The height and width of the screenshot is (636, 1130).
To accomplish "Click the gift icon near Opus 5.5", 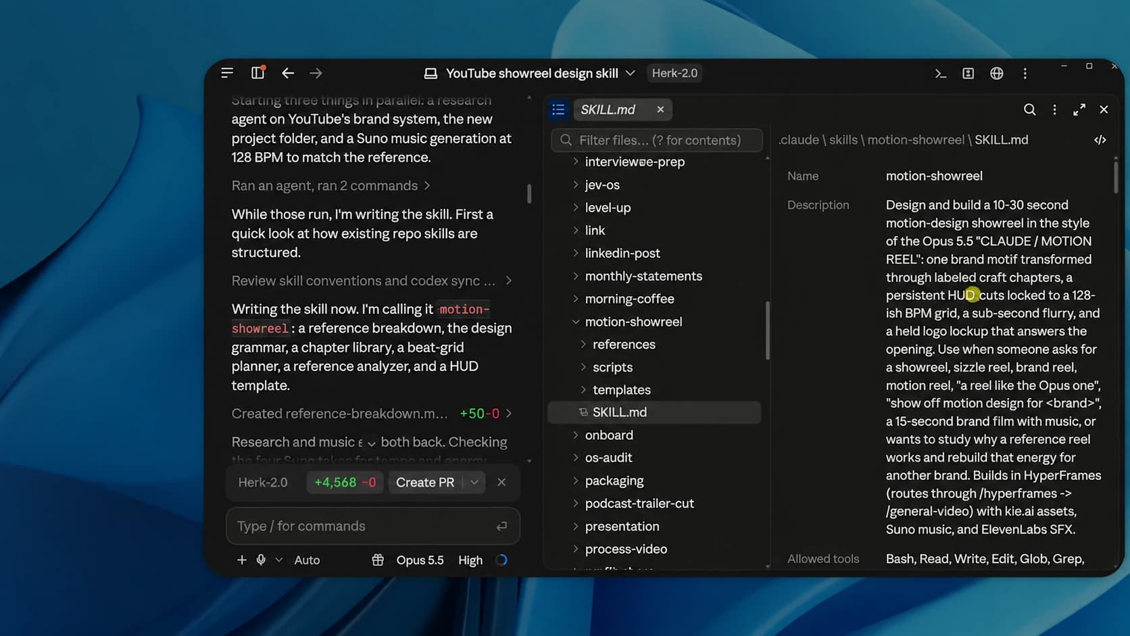I will click(378, 560).
